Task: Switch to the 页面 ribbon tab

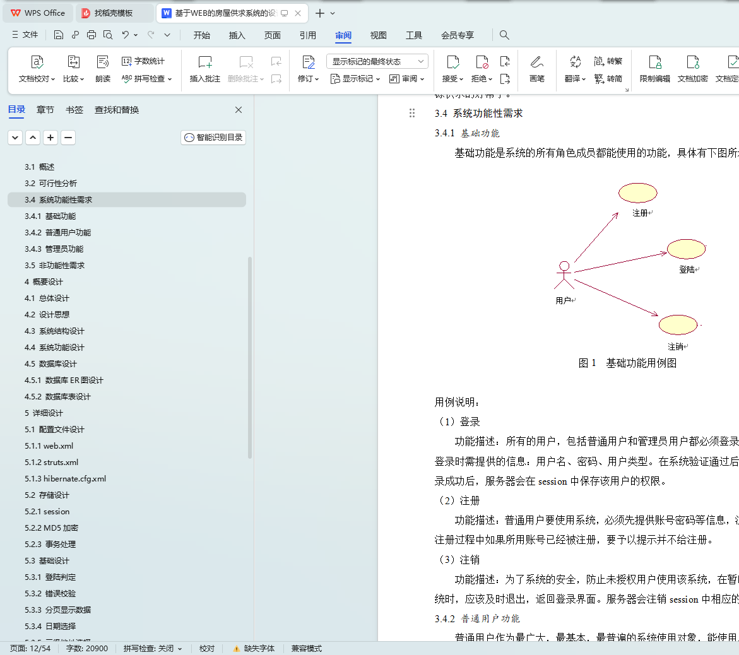Action: 273,35
